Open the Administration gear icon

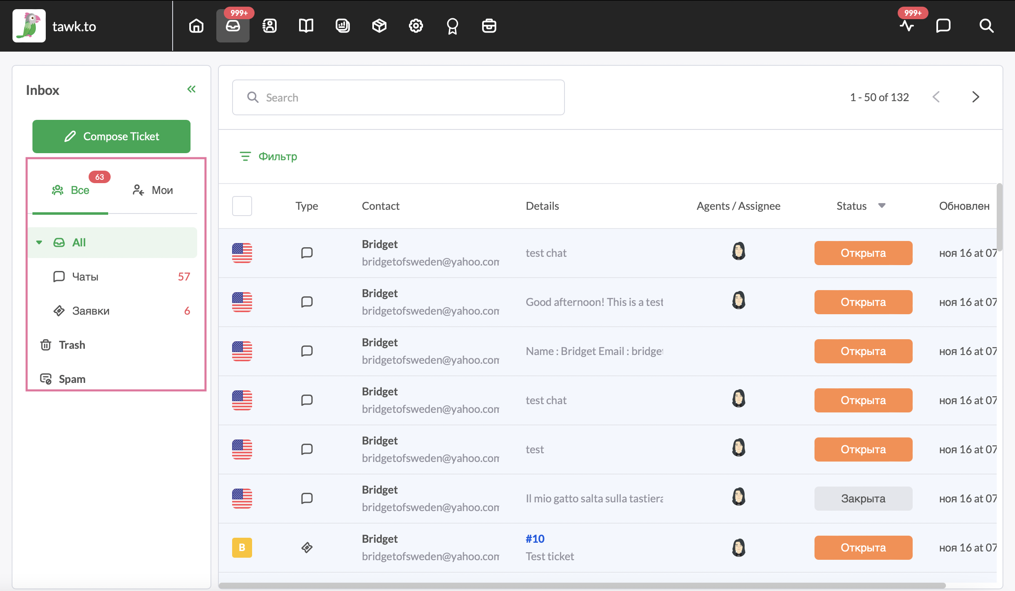(x=416, y=26)
